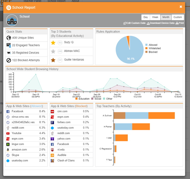This screenshot has height=179, width=190.
Task: Click the Allowed color swatch in pie legend
Action: coord(146,45)
